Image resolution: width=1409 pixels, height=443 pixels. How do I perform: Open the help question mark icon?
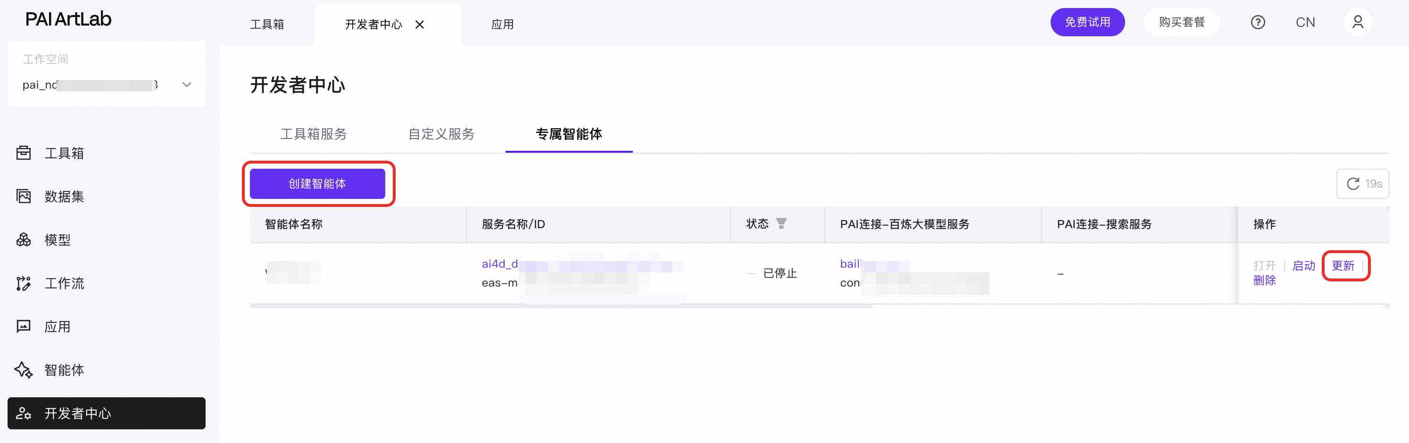tap(1258, 23)
